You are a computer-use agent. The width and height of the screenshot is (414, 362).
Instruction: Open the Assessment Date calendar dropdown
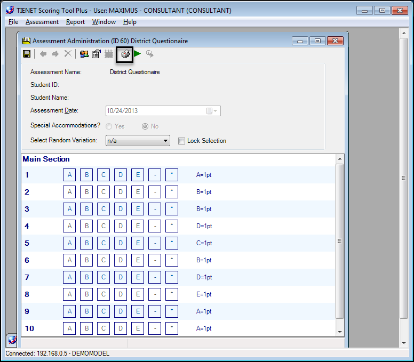click(212, 111)
